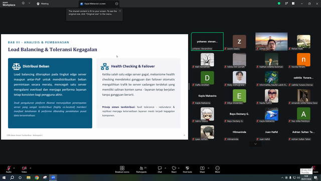The width and height of the screenshot is (321, 181).
Task: Select Adrian Sultan Taher's tile
Action: 303,132
